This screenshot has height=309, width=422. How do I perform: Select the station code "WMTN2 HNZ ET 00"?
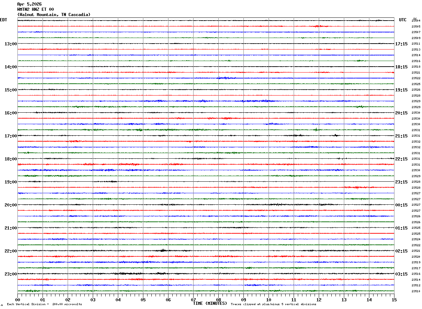coord(36,9)
